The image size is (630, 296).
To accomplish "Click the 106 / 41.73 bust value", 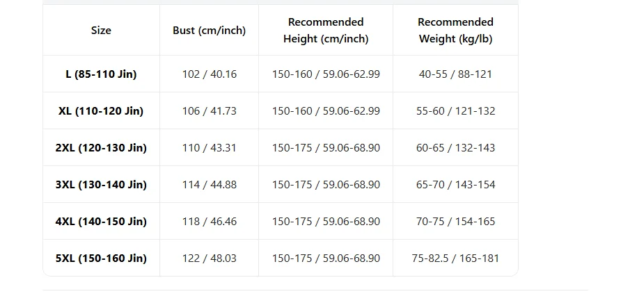I will click(210, 111).
